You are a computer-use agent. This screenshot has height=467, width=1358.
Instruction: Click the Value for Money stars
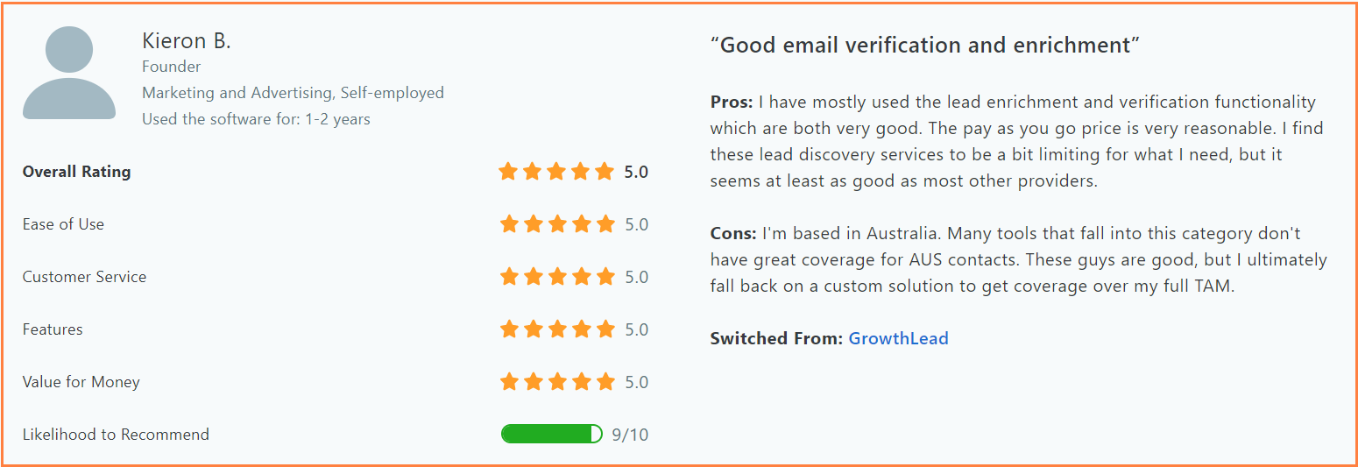click(557, 382)
